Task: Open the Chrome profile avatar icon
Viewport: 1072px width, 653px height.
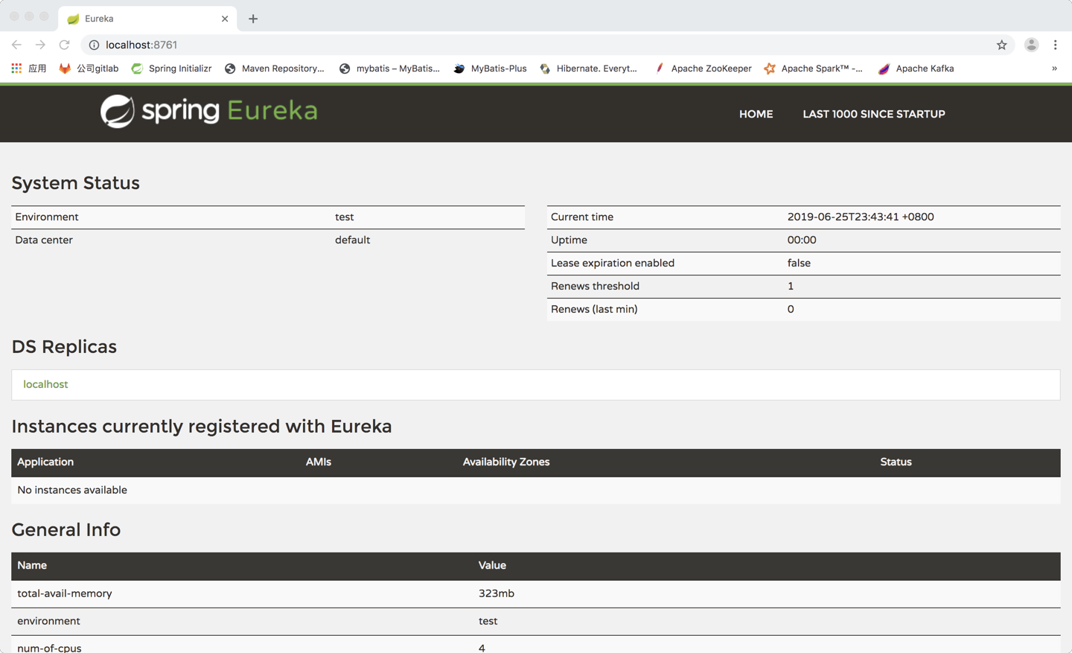Action: coord(1031,45)
